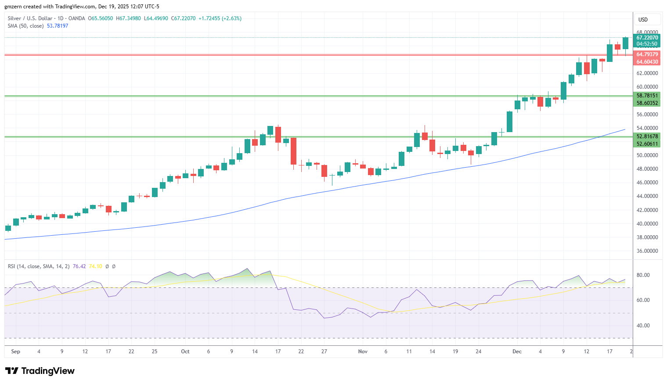Viewport: 667px width, 384px height.
Task: Open the USD currency selector
Action: 643,20
